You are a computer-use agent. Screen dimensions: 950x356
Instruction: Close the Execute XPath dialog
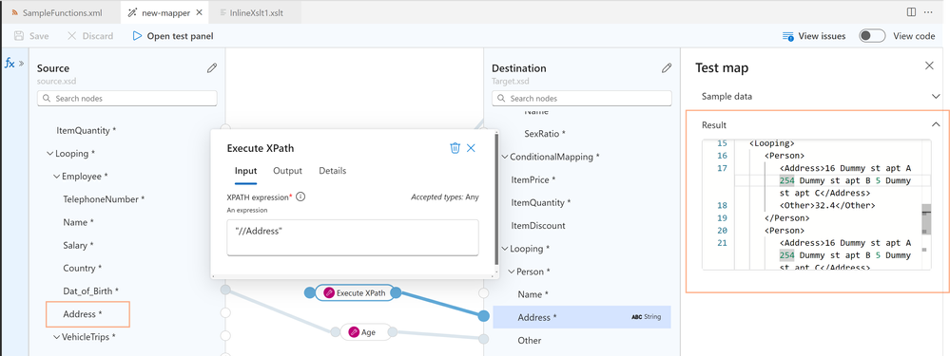[x=471, y=148]
